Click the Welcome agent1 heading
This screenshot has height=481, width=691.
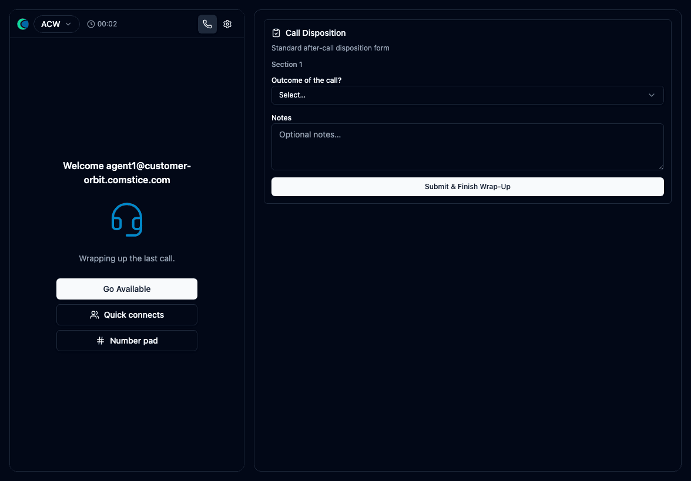(127, 173)
